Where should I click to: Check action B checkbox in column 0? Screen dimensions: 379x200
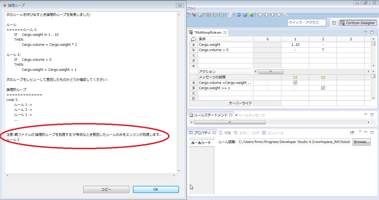[267, 88]
